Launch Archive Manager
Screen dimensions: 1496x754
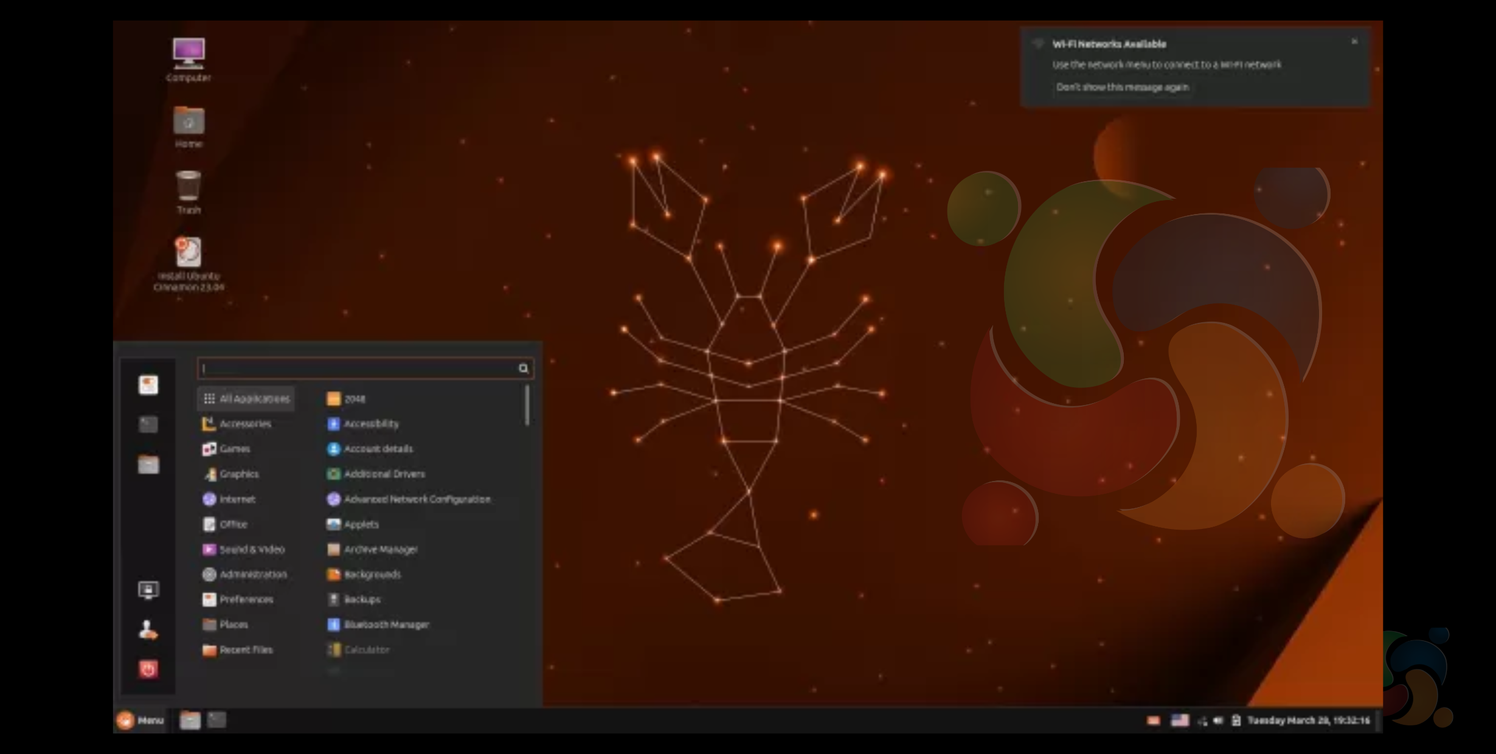372,549
